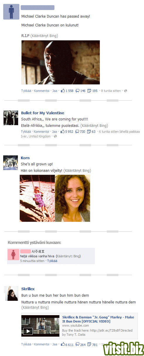
Task: Click Jaa under the Michael Clarke Duncan post
Action: (55, 91)
